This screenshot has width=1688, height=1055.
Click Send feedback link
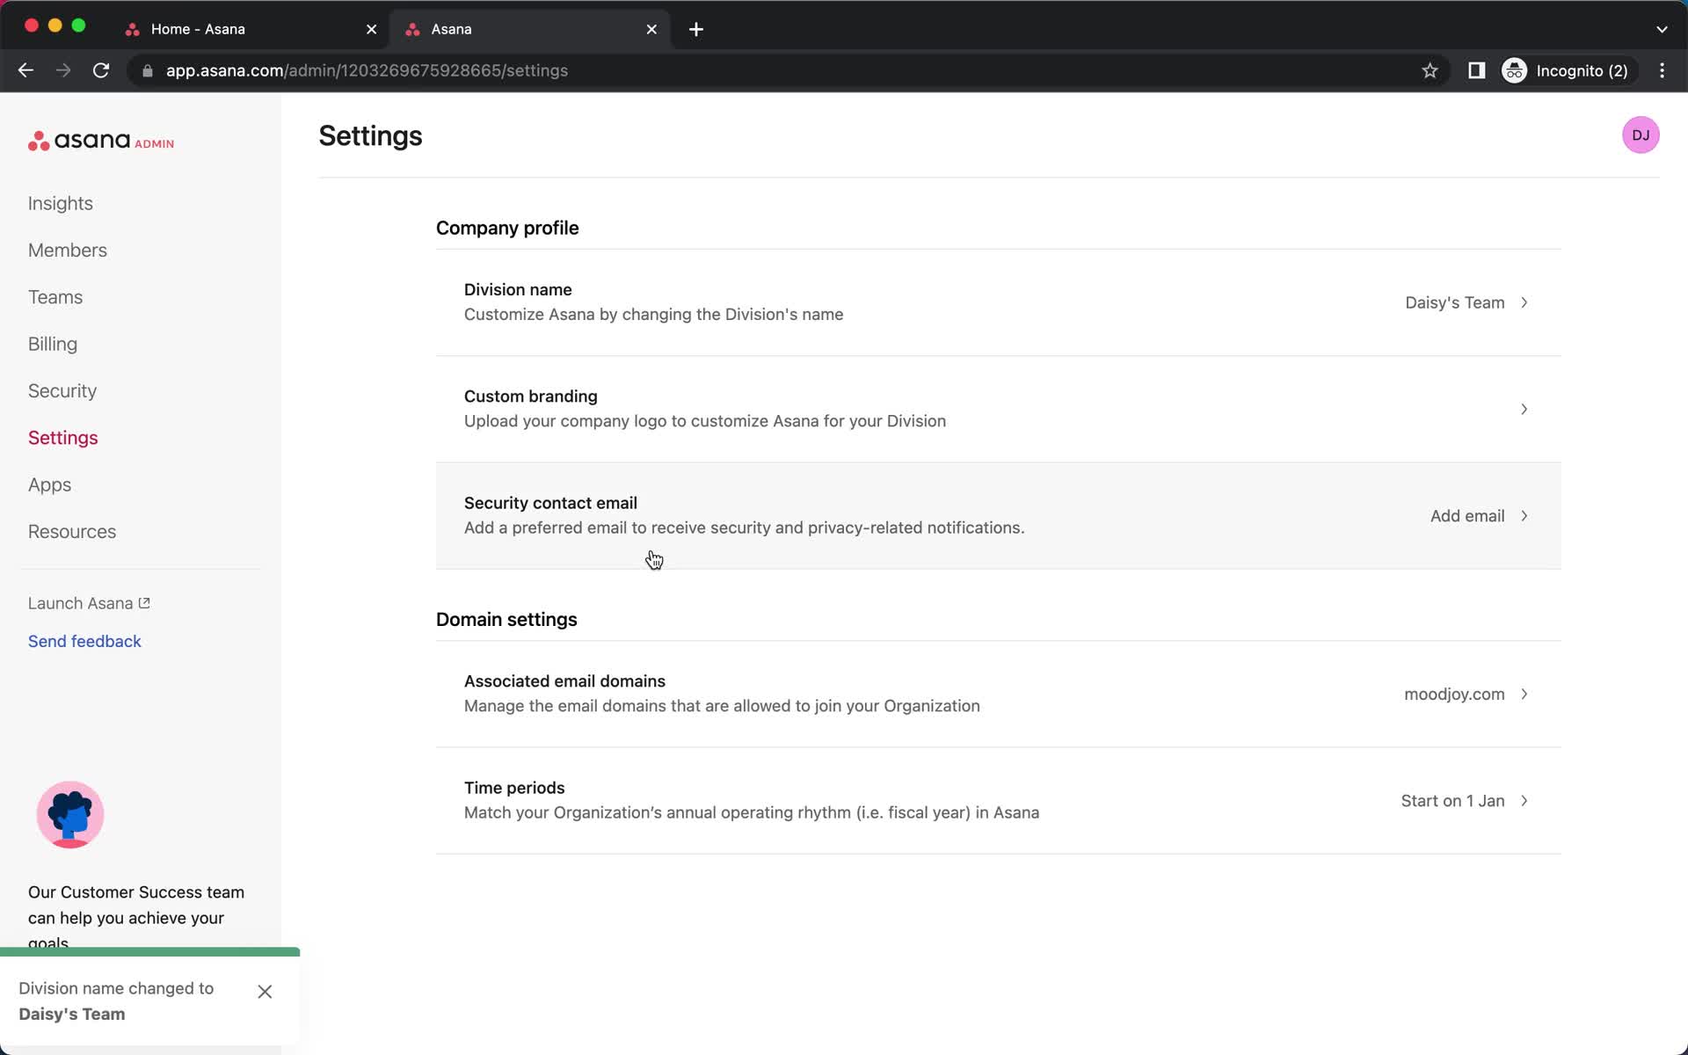click(85, 641)
